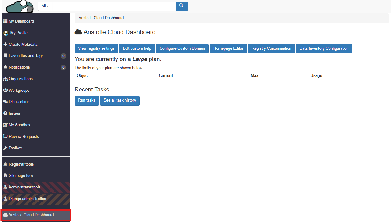
Task: Open the Homepage Editor
Action: (x=228, y=48)
